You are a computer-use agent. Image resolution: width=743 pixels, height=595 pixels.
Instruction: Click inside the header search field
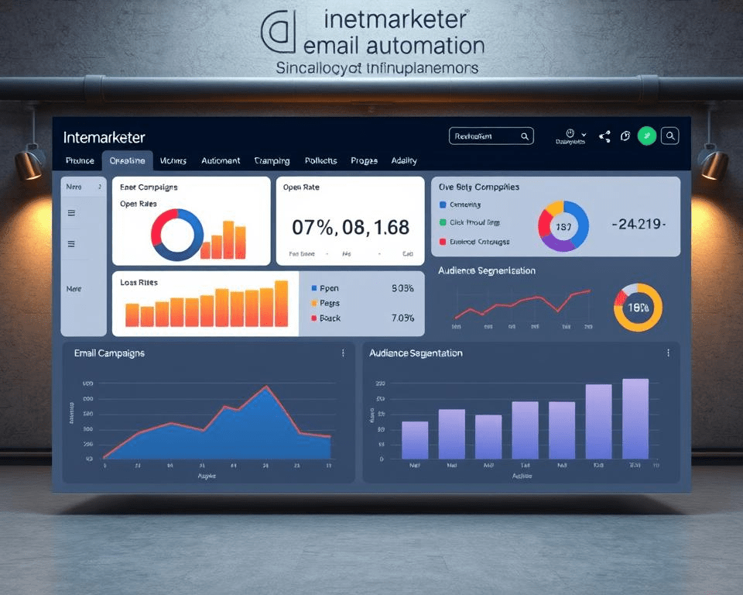(491, 136)
